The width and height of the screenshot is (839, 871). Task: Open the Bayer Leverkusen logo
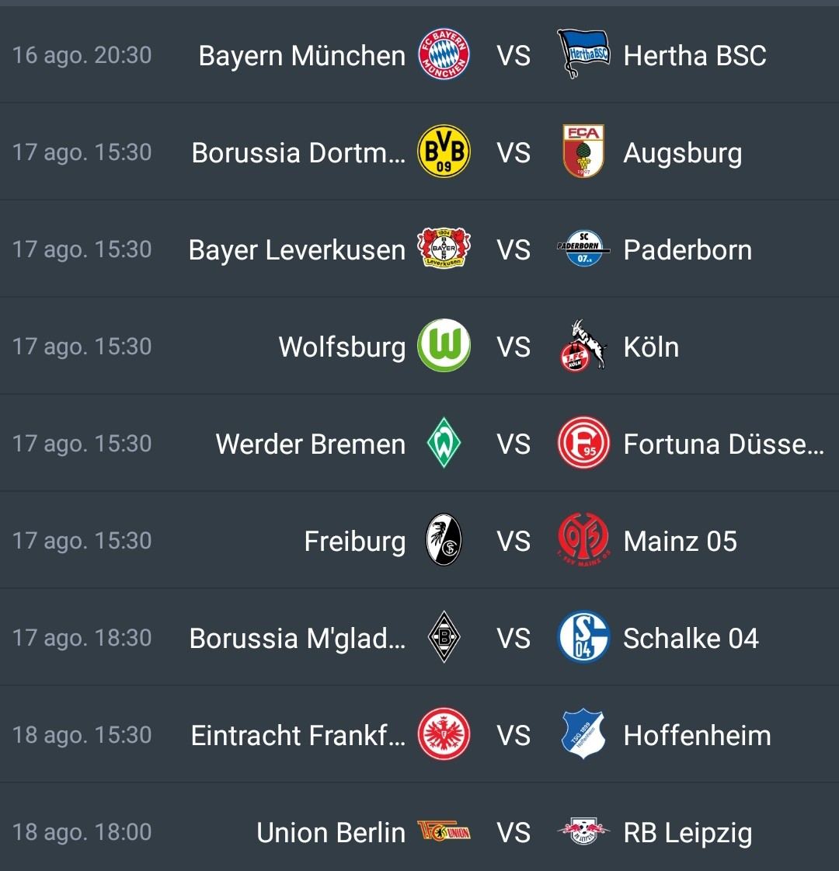pyautogui.click(x=444, y=249)
